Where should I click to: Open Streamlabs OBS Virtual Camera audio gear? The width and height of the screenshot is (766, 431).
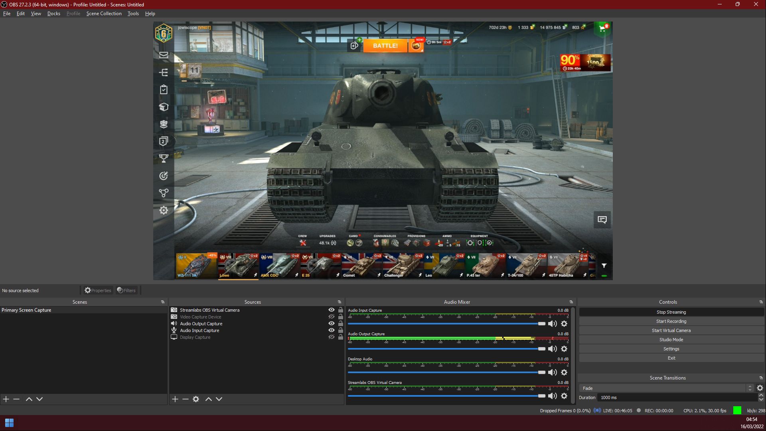point(564,396)
